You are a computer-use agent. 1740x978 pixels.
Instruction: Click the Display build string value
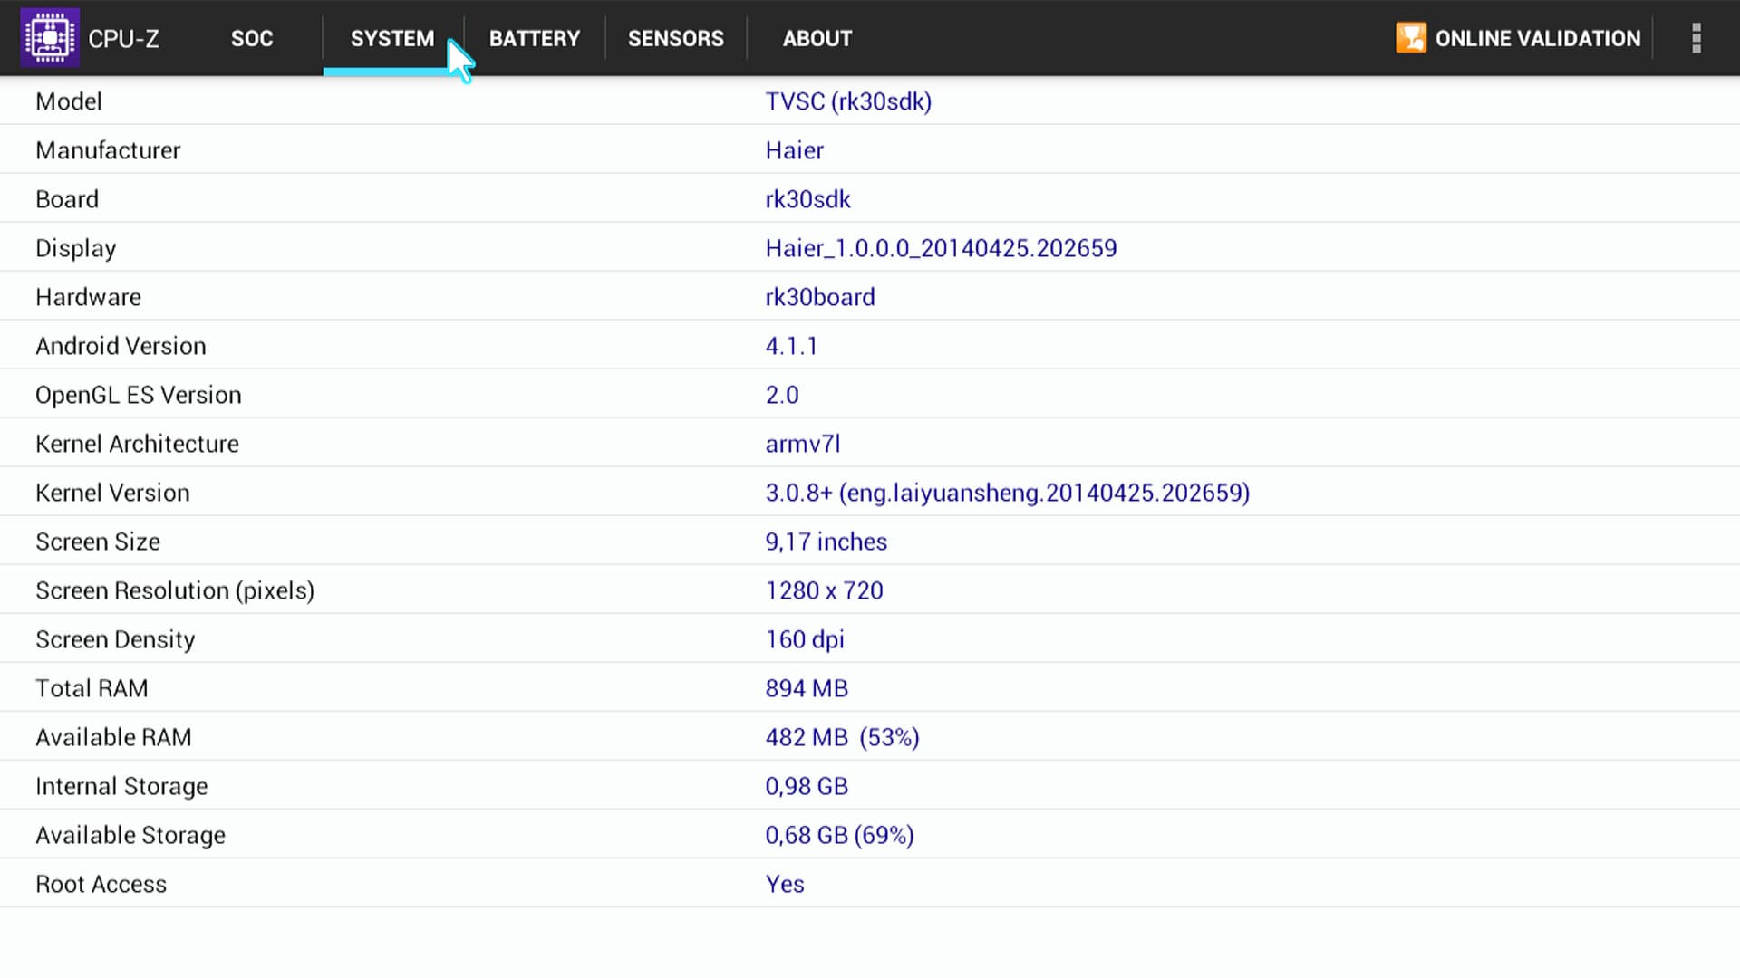click(940, 248)
